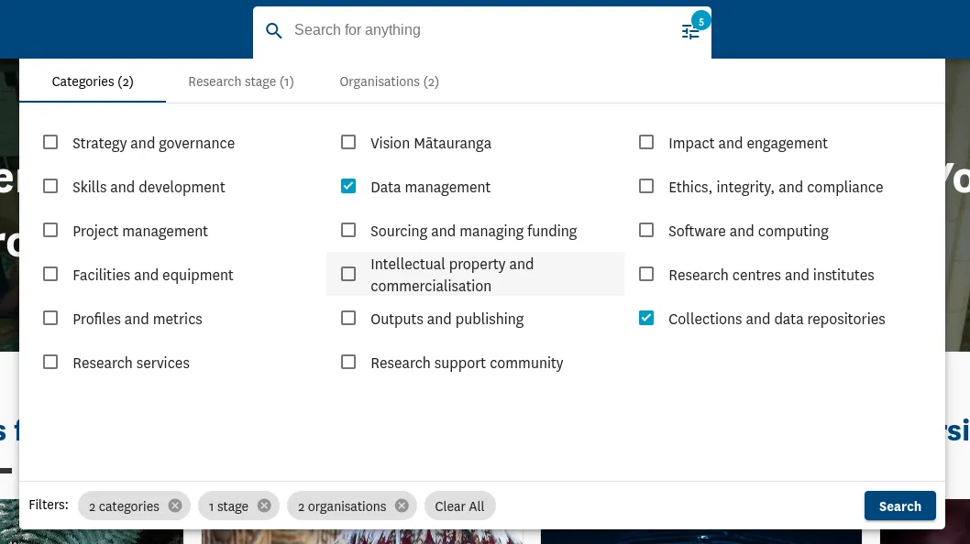Check Strategy and governance
Image resolution: width=970 pixels, height=544 pixels.
pos(50,141)
